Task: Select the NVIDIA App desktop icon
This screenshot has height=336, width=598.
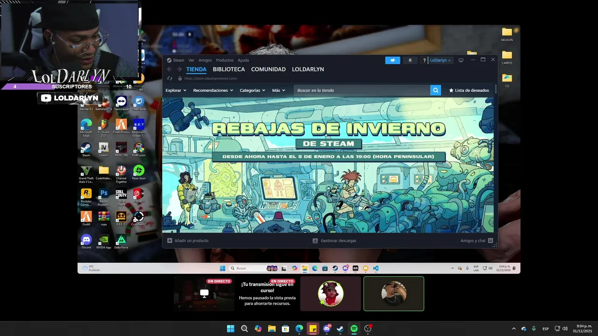Action: pos(104,242)
